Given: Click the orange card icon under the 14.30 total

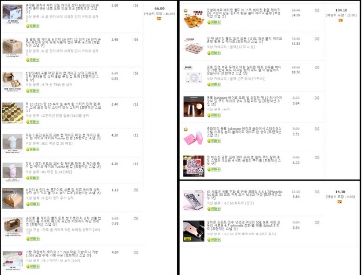Looking at the screenshot, I should click(340, 202).
